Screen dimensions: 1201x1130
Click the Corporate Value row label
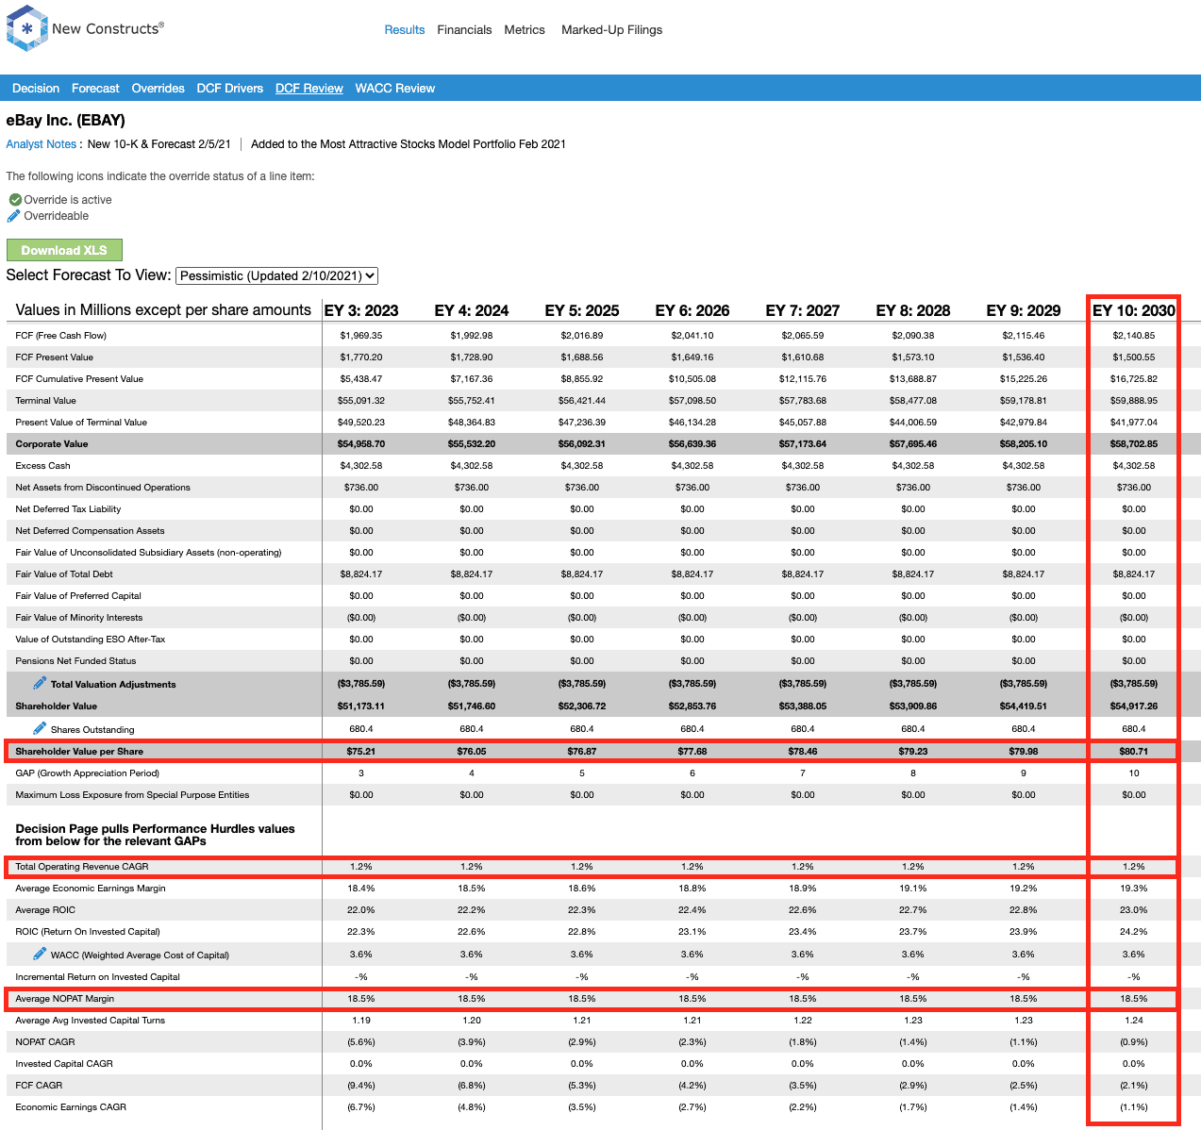click(52, 444)
